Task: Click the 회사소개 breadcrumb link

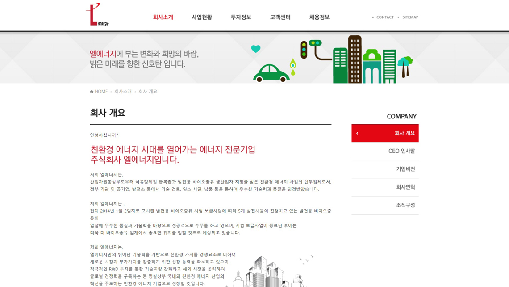Action: coord(123,92)
